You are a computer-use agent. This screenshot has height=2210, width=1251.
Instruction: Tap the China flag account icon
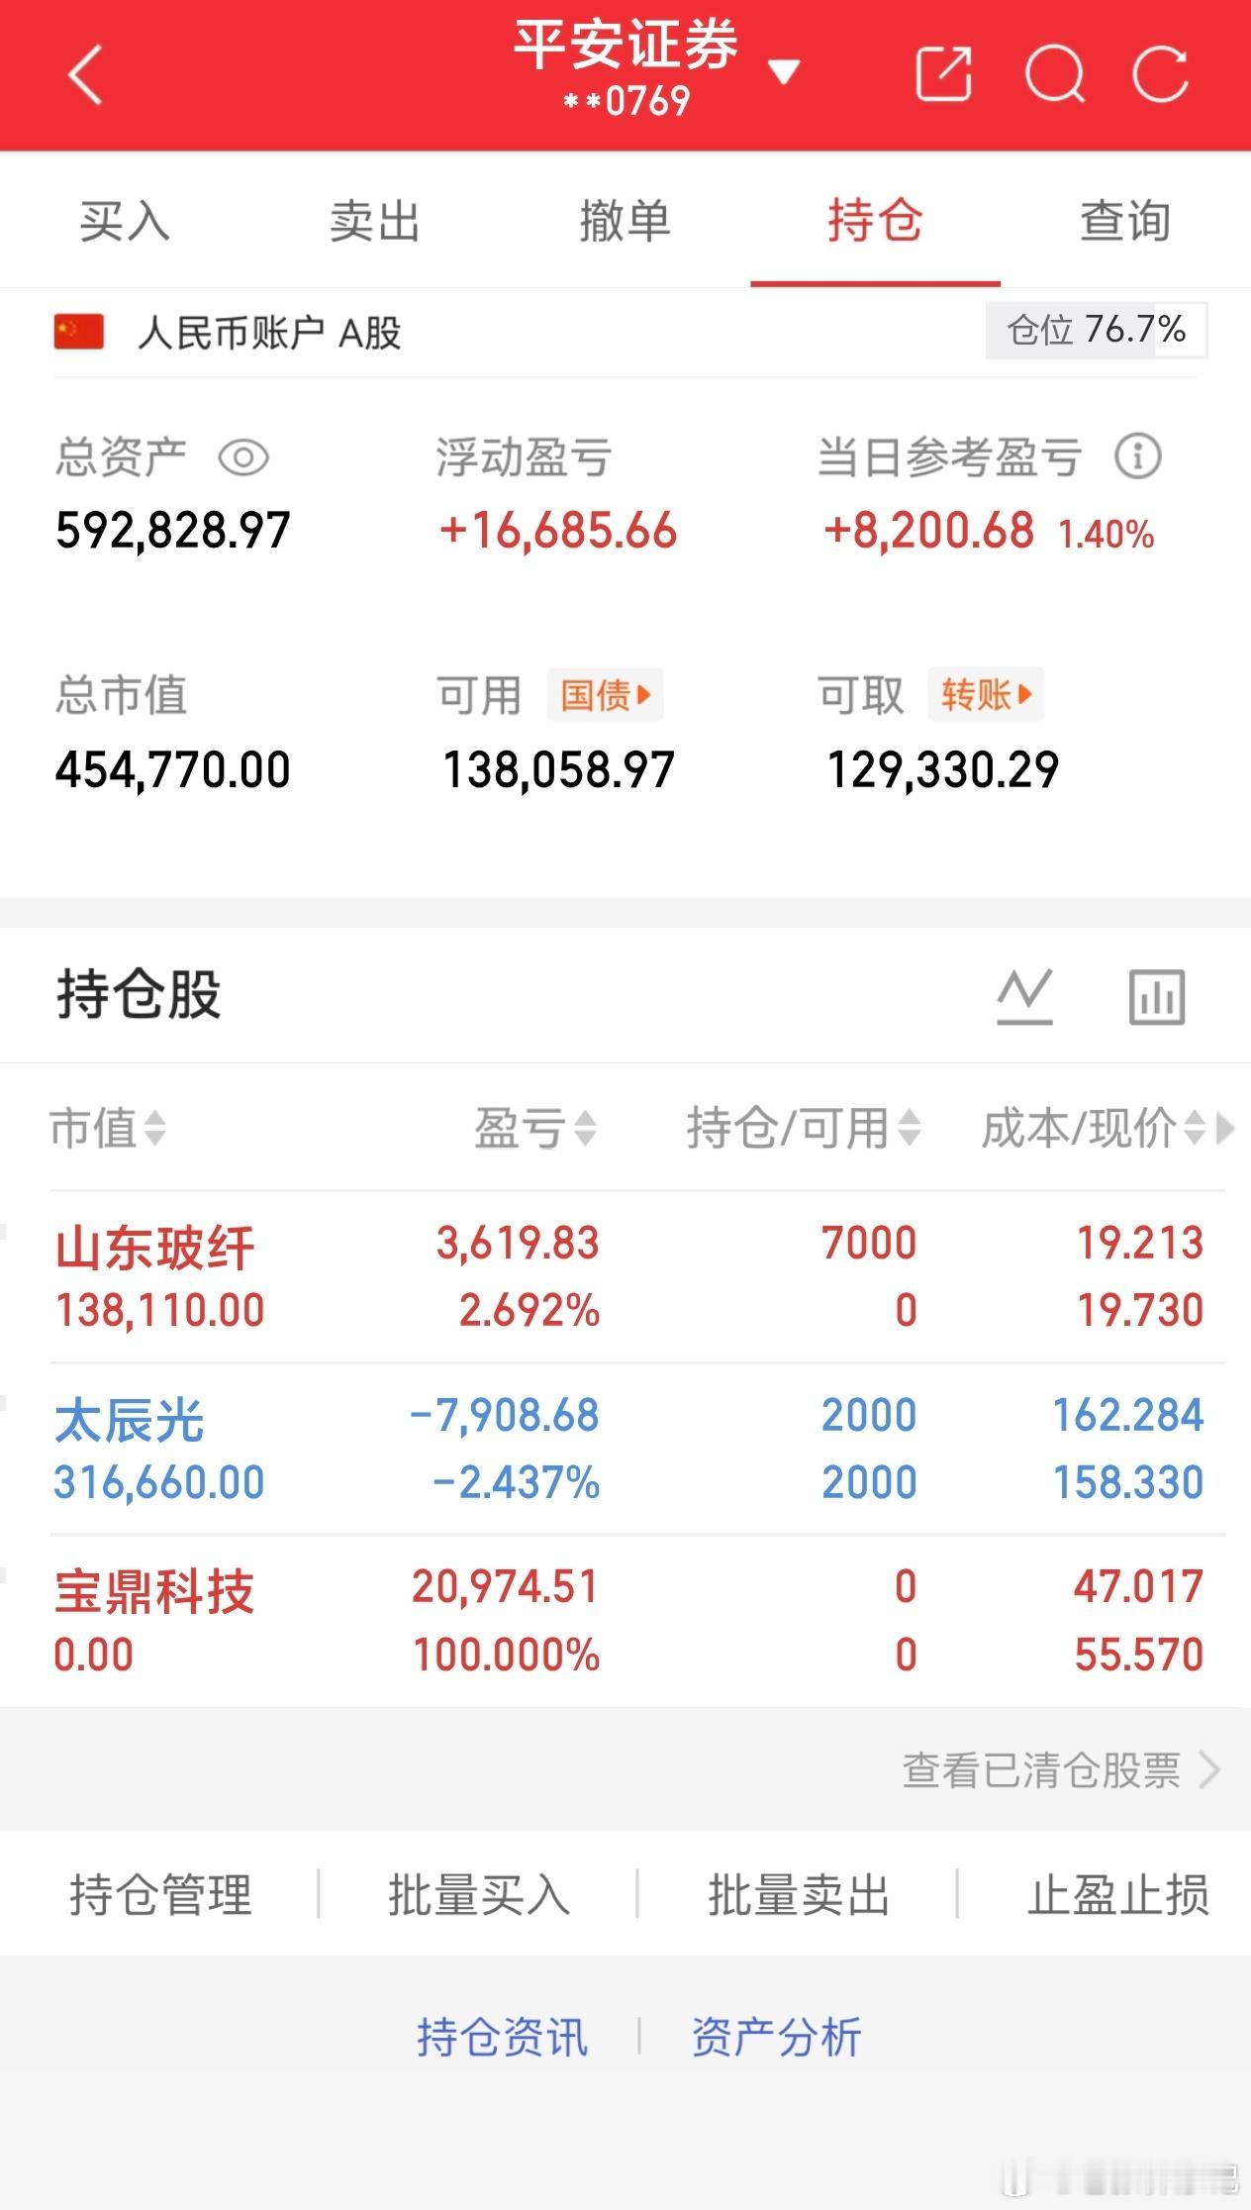(79, 333)
